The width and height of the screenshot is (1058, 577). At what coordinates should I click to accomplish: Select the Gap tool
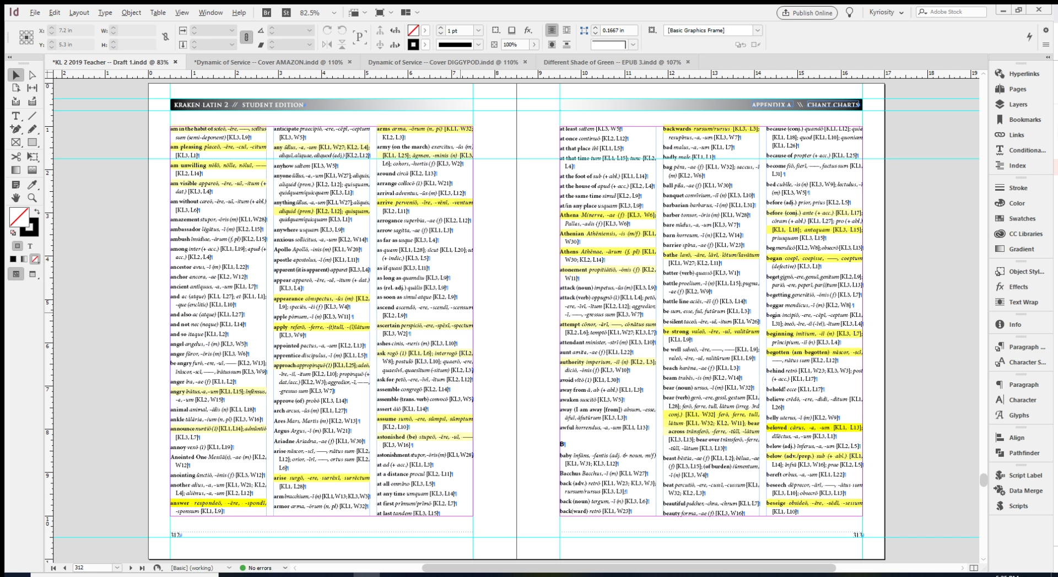pyautogui.click(x=33, y=88)
